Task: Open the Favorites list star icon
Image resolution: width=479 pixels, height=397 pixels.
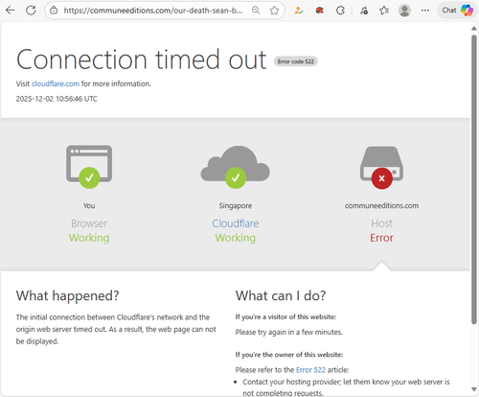Action: (384, 11)
